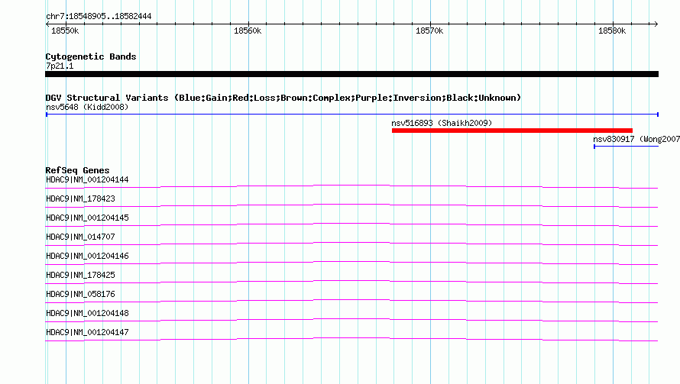Viewport: 680px width, 384px height.
Task: Click the chr7:18548905..18582444 coordinate label
Action: (99, 16)
